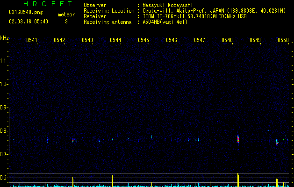Click the gray frequency range bar left of plot

point(9,131)
